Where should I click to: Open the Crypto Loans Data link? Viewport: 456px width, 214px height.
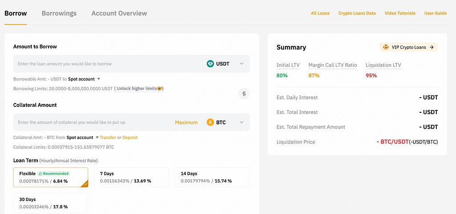tap(357, 13)
